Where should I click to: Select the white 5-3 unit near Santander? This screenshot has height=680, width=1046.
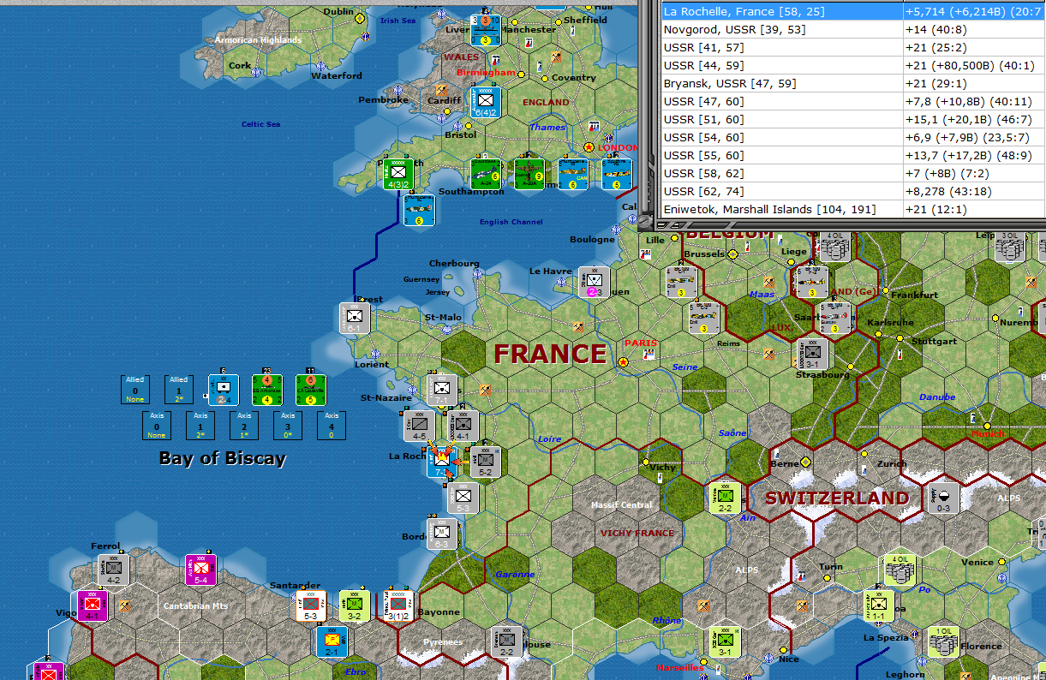[x=310, y=605]
